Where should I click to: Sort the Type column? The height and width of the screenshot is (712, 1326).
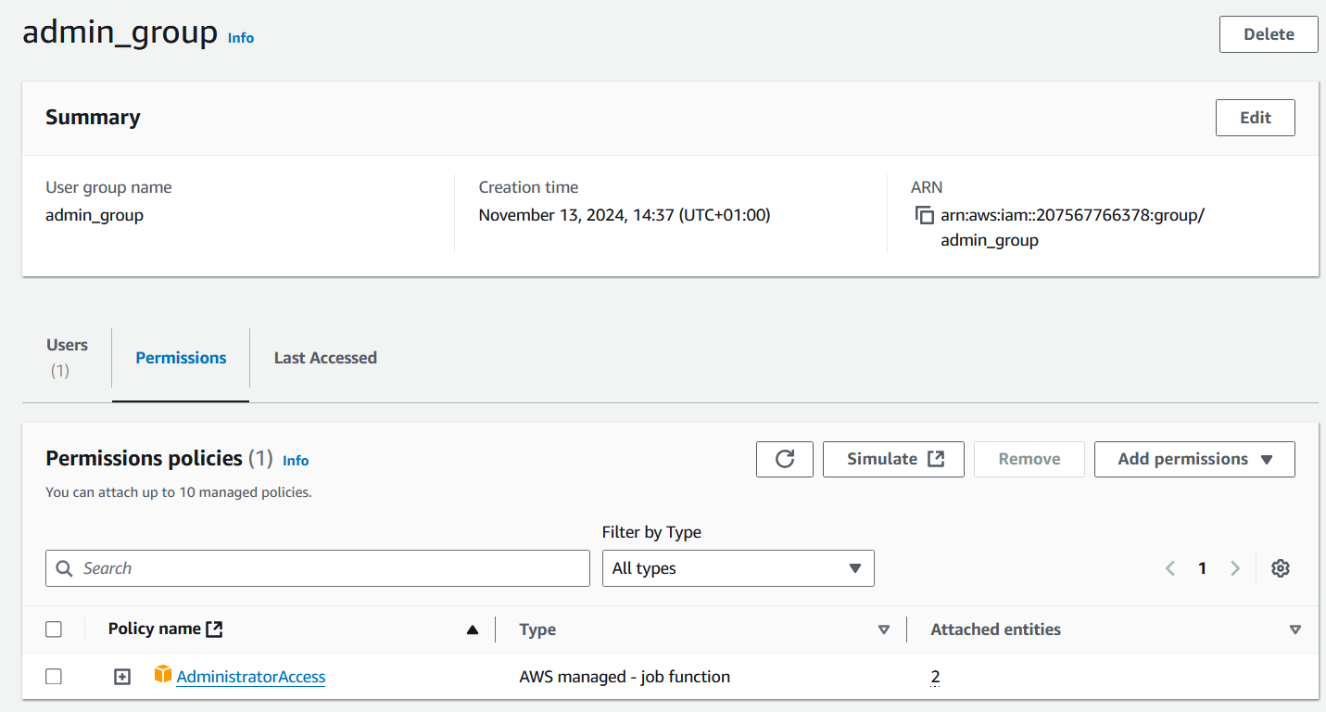[884, 629]
